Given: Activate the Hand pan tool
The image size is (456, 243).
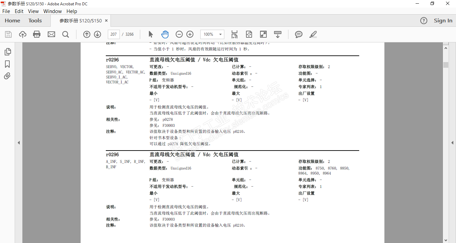Looking at the screenshot, I should [x=165, y=34].
